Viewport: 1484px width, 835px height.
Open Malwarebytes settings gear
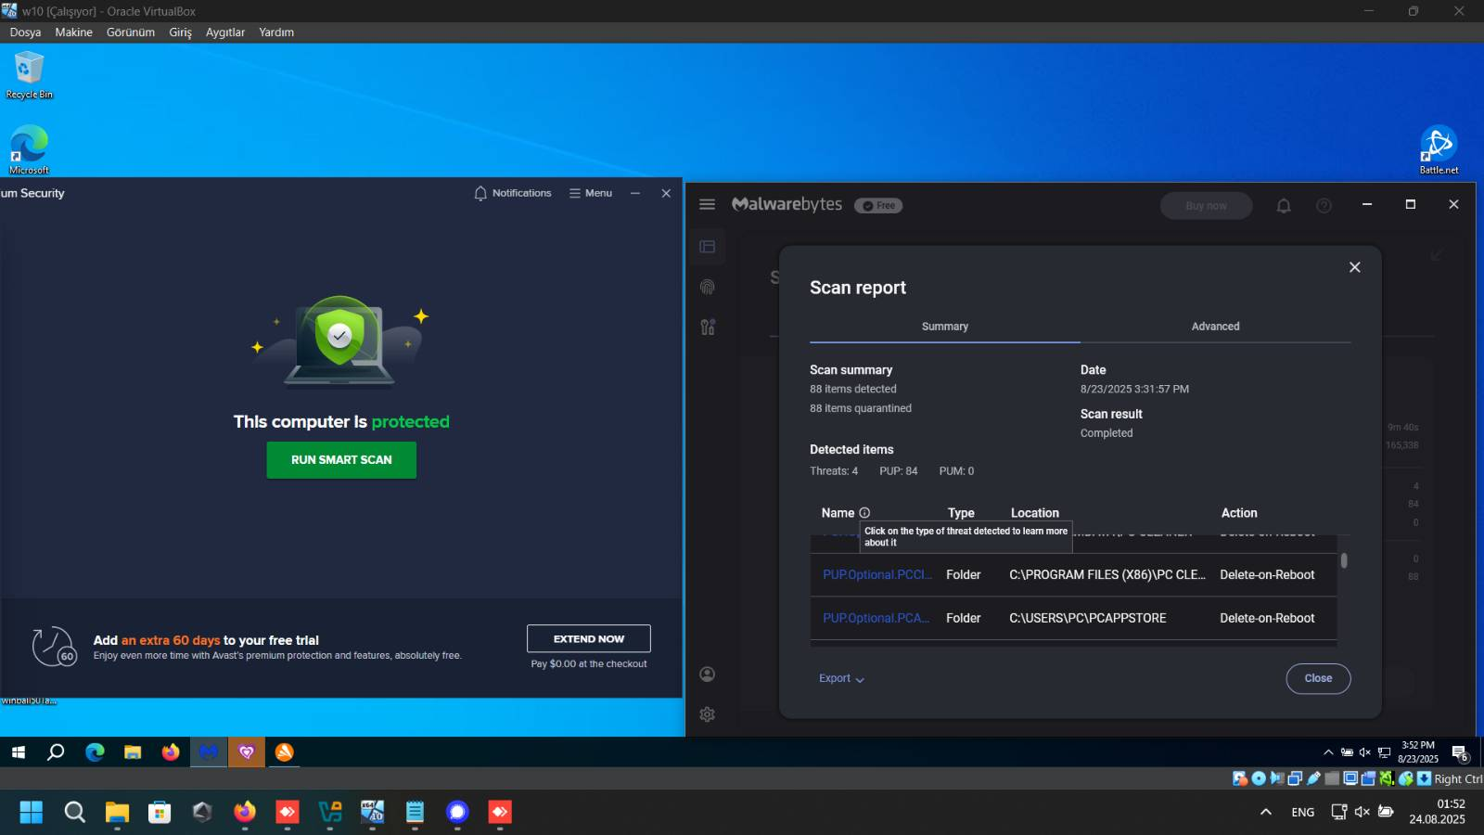pyautogui.click(x=708, y=714)
